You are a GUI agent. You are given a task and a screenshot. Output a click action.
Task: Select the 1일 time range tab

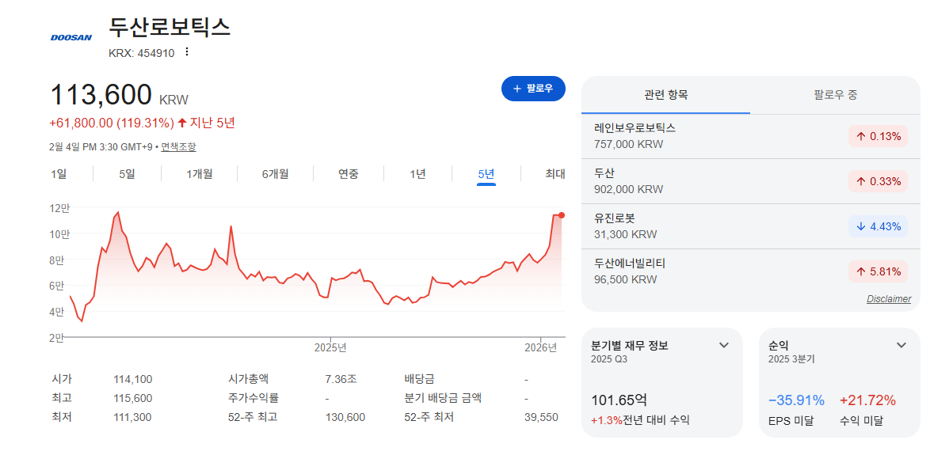tap(59, 174)
